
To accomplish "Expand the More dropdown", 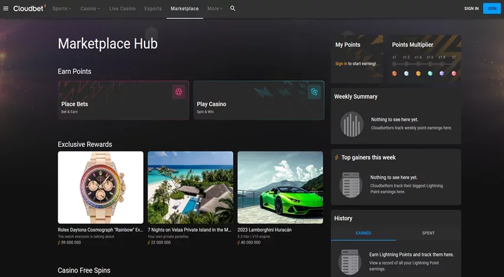I will click(x=215, y=9).
